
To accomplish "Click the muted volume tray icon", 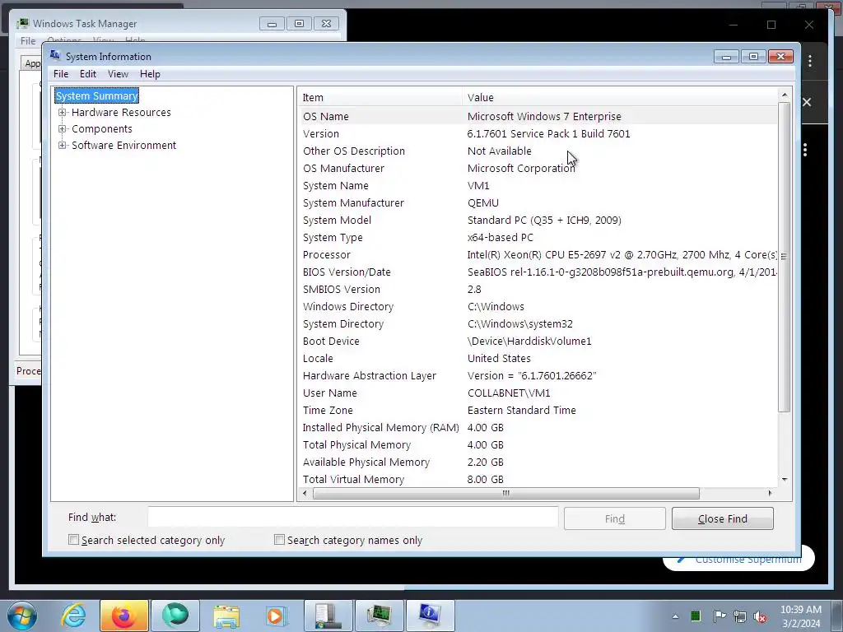I will [760, 616].
